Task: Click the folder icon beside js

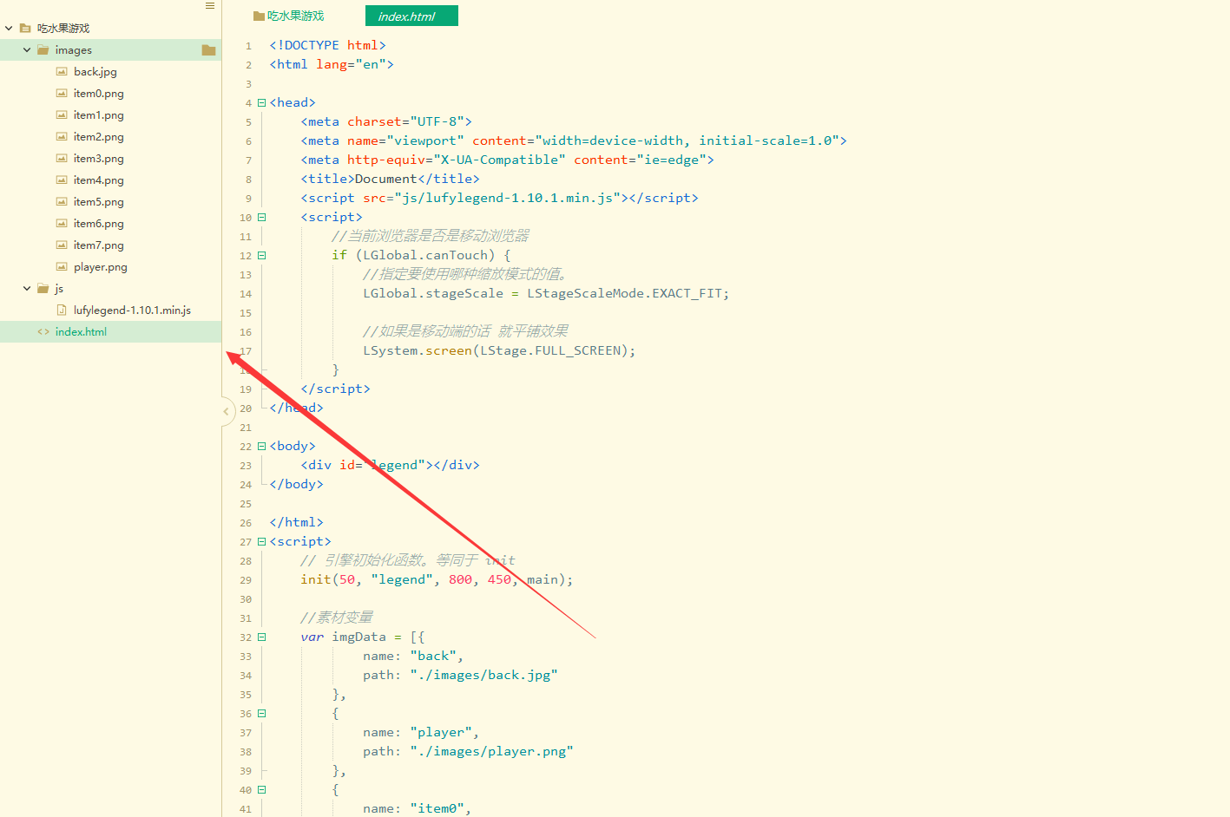Action: (43, 289)
